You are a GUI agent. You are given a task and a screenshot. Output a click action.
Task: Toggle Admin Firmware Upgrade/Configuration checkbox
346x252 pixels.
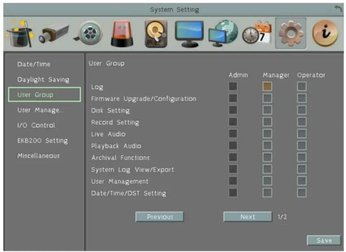(x=233, y=98)
